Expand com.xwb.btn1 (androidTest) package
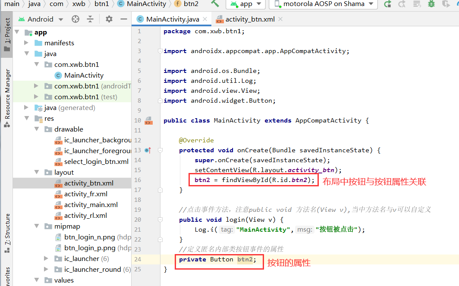The image size is (459, 286). [x=36, y=86]
